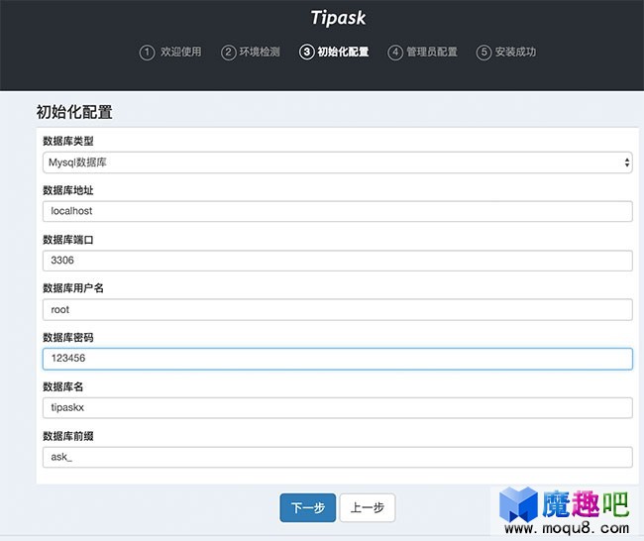This screenshot has height=541, width=644.
Task: Click the 下一步 next button
Action: click(307, 508)
